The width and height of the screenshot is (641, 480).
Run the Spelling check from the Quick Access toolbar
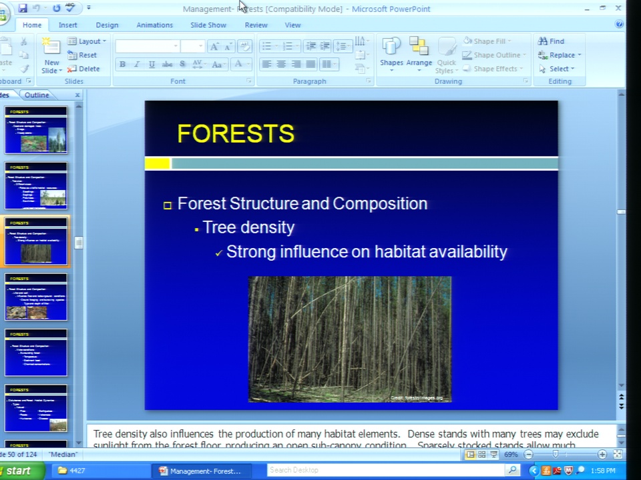(70, 7)
